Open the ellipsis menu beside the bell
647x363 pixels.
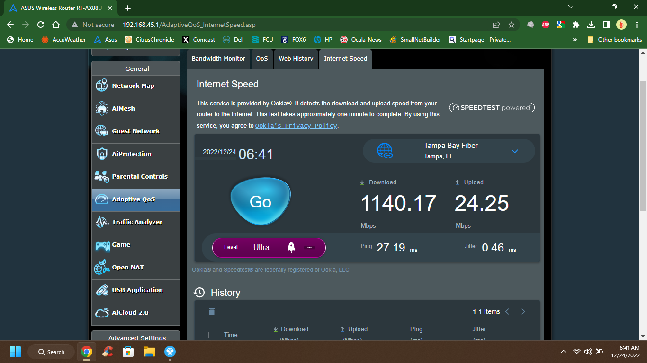pyautogui.click(x=309, y=247)
